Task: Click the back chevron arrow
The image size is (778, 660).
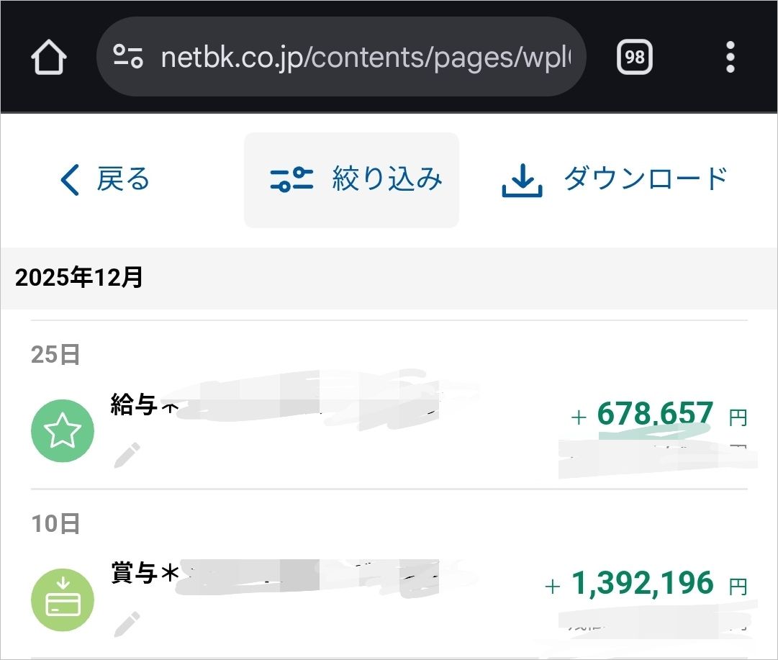Action: (70, 180)
